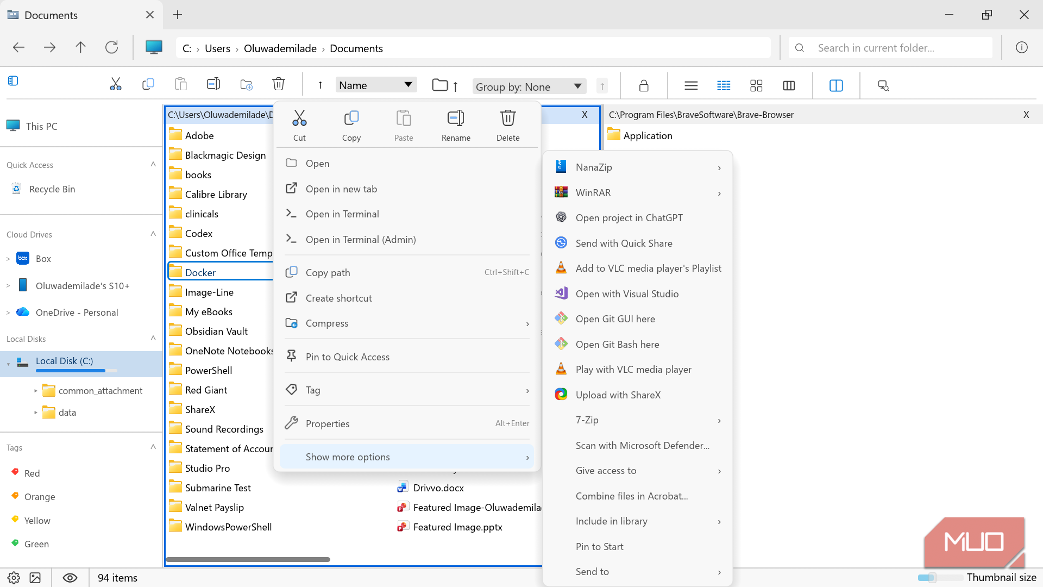The height and width of the screenshot is (587, 1043).
Task: Adjust the Thumbnail size slider
Action: (x=931, y=577)
